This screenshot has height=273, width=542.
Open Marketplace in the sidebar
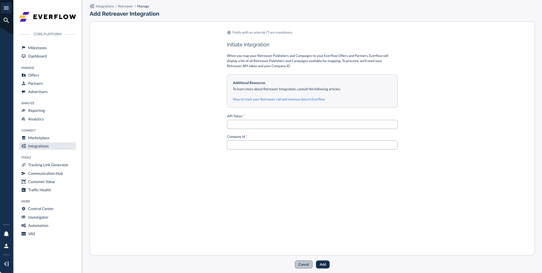tap(39, 138)
